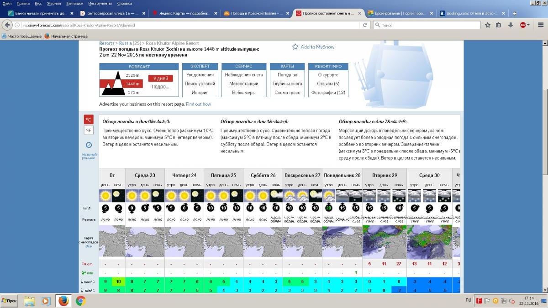Click the snowfall map thumbnail for Tuesday 29
Viewport: 548px width, 308px height.
point(384,243)
